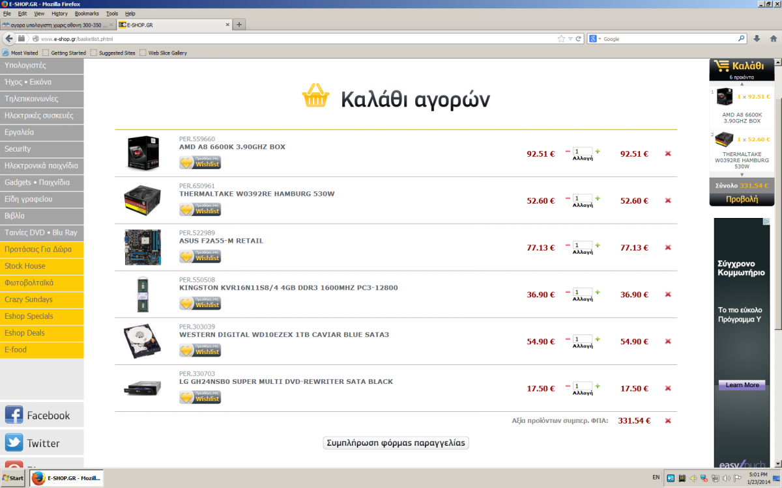Remove Western Digital 1TB from cart
This screenshot has height=488, width=782.
click(668, 341)
